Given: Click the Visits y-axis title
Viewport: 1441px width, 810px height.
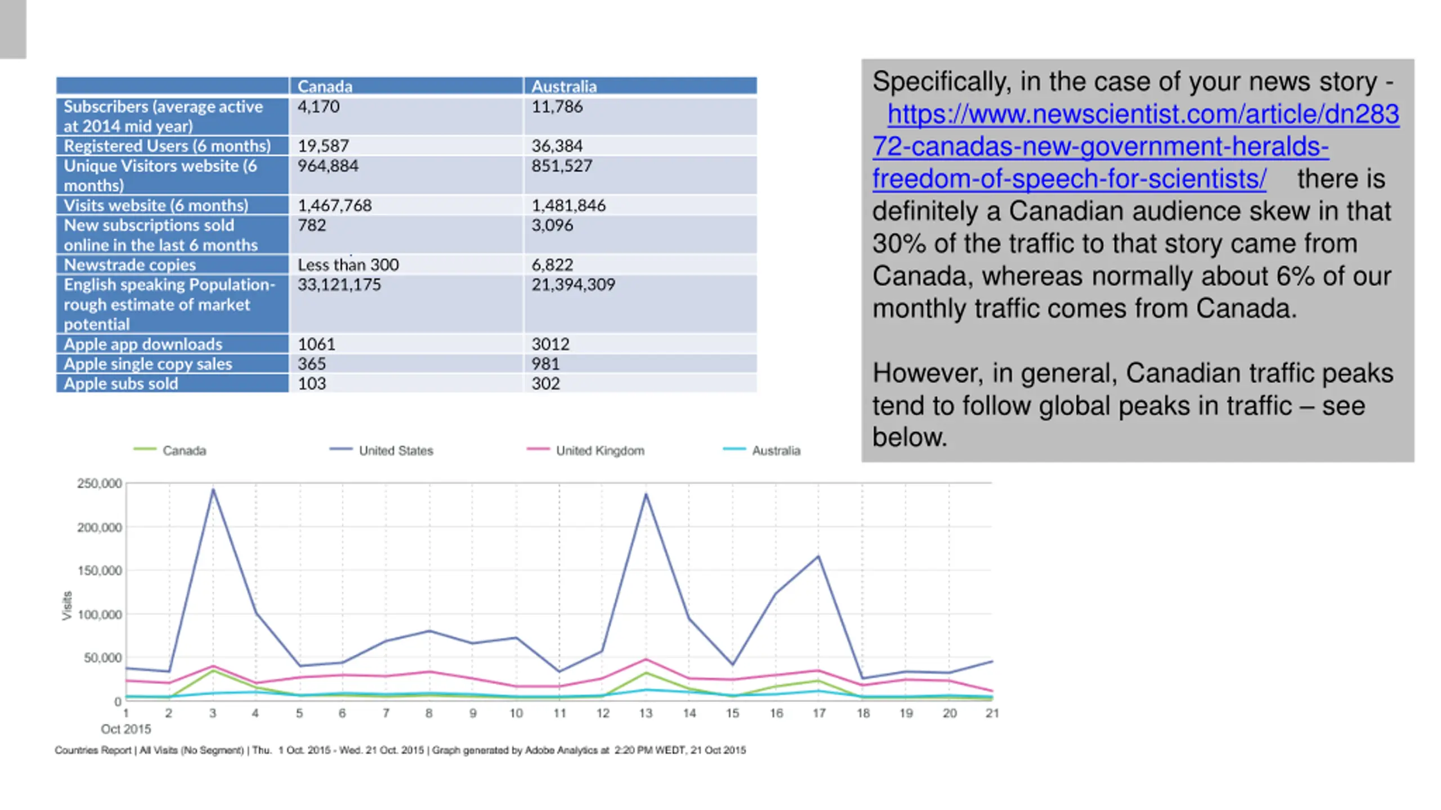Looking at the screenshot, I should (x=67, y=606).
